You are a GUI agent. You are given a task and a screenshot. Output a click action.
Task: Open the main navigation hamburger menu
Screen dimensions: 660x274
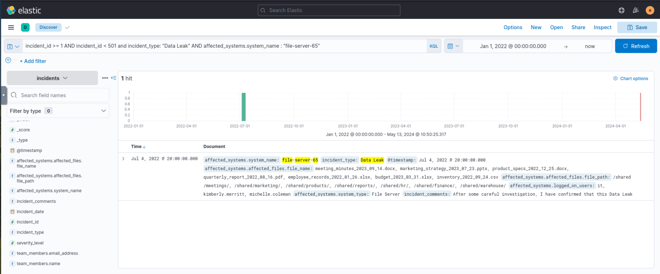[11, 27]
